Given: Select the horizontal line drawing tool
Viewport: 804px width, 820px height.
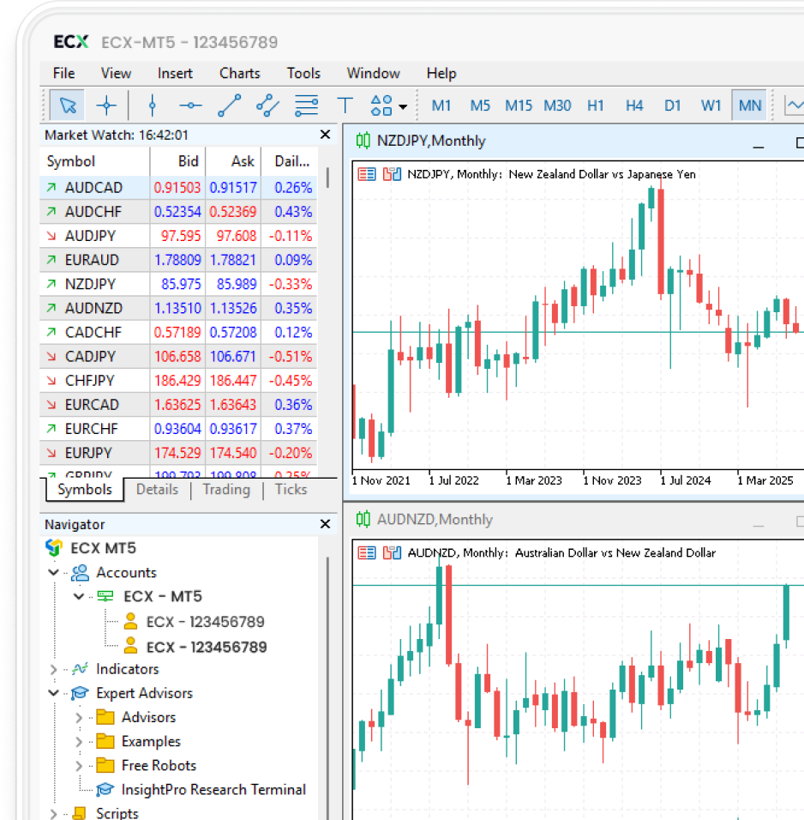Looking at the screenshot, I should pyautogui.click(x=190, y=106).
